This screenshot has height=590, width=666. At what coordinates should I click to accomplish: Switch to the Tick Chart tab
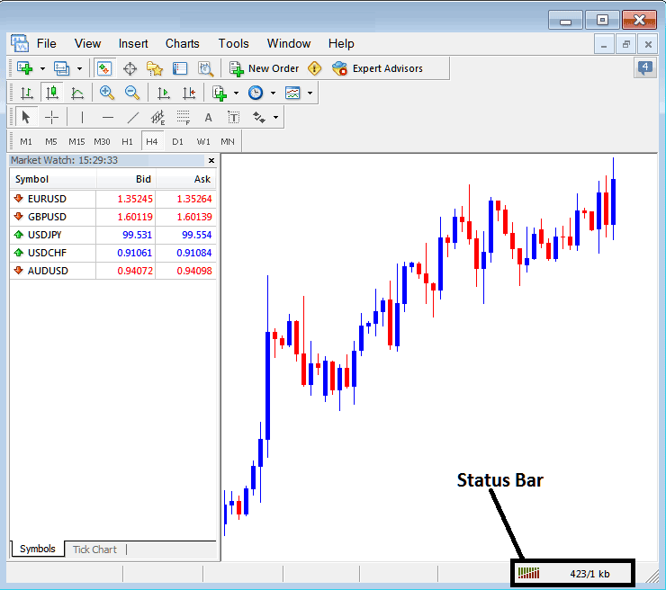(94, 550)
